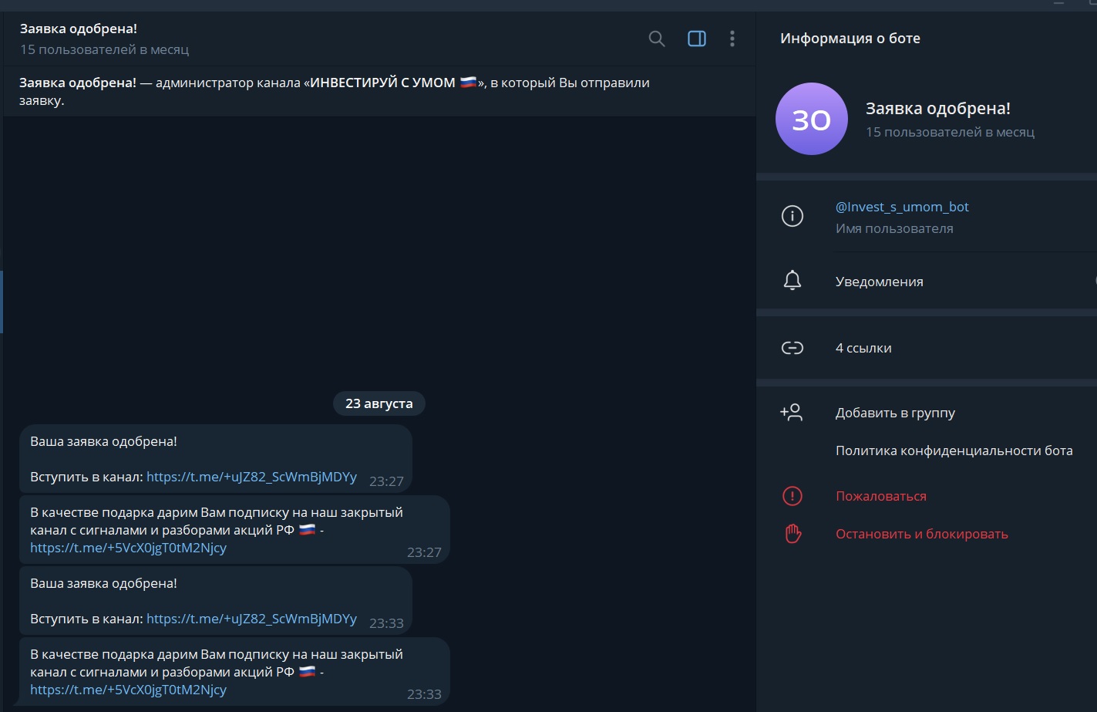Click the 23:27 timestamp of first message
The image size is (1097, 712).
(386, 481)
